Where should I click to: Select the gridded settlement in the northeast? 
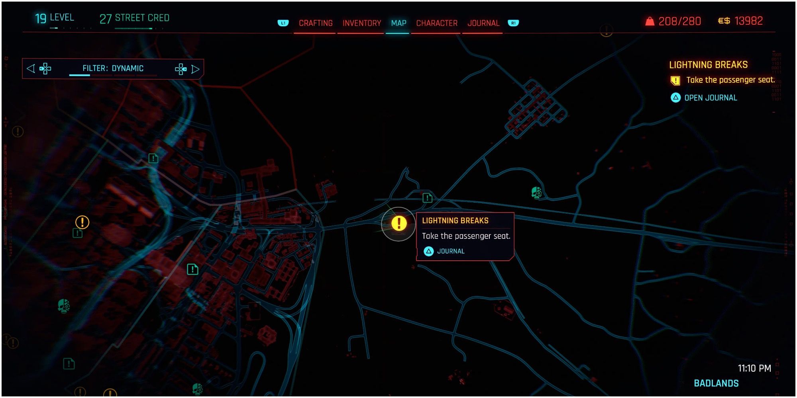tap(536, 108)
